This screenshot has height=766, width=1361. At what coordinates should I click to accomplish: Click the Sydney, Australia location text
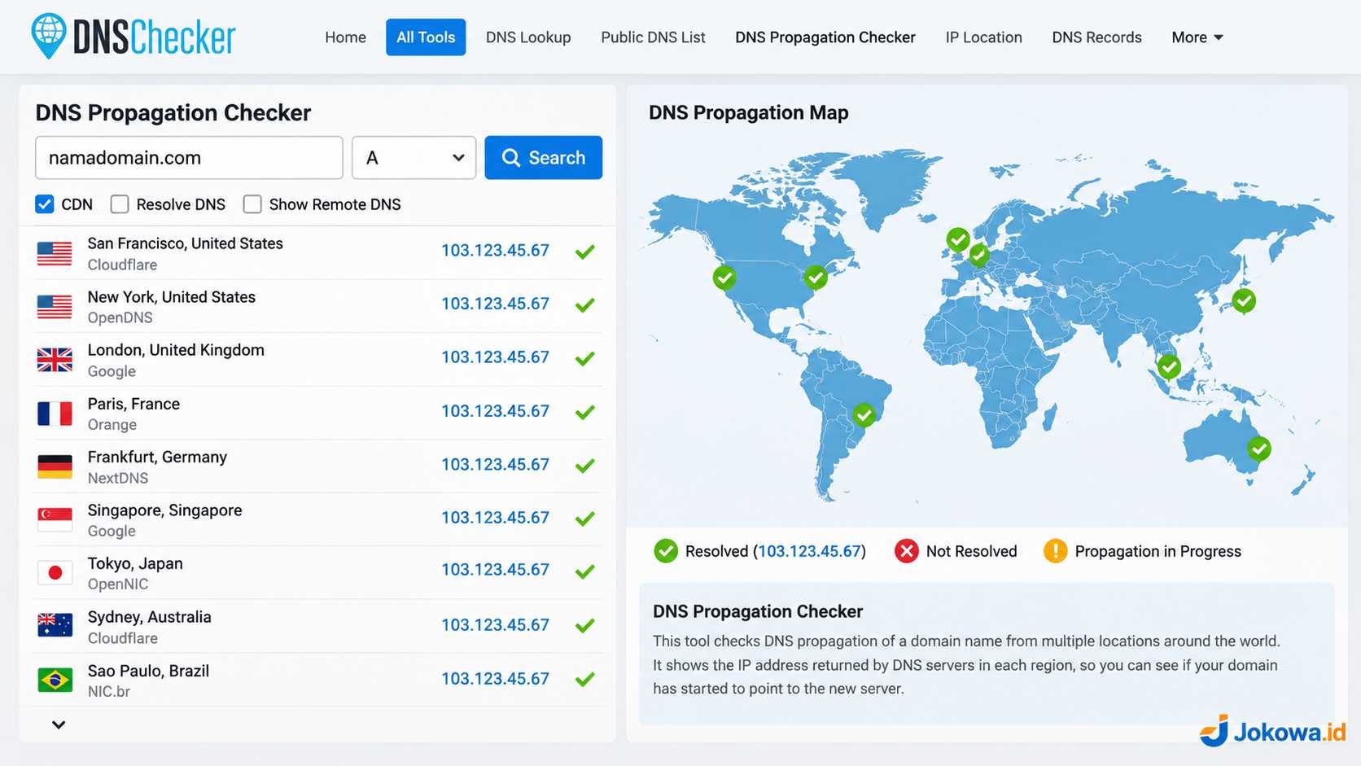(x=149, y=617)
